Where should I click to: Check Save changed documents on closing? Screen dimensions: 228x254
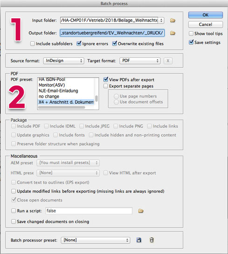tap(14, 221)
